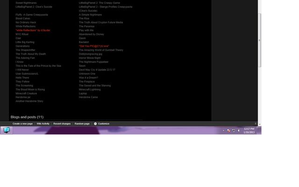Open Wiki Activity in the toolbar

[43, 123]
